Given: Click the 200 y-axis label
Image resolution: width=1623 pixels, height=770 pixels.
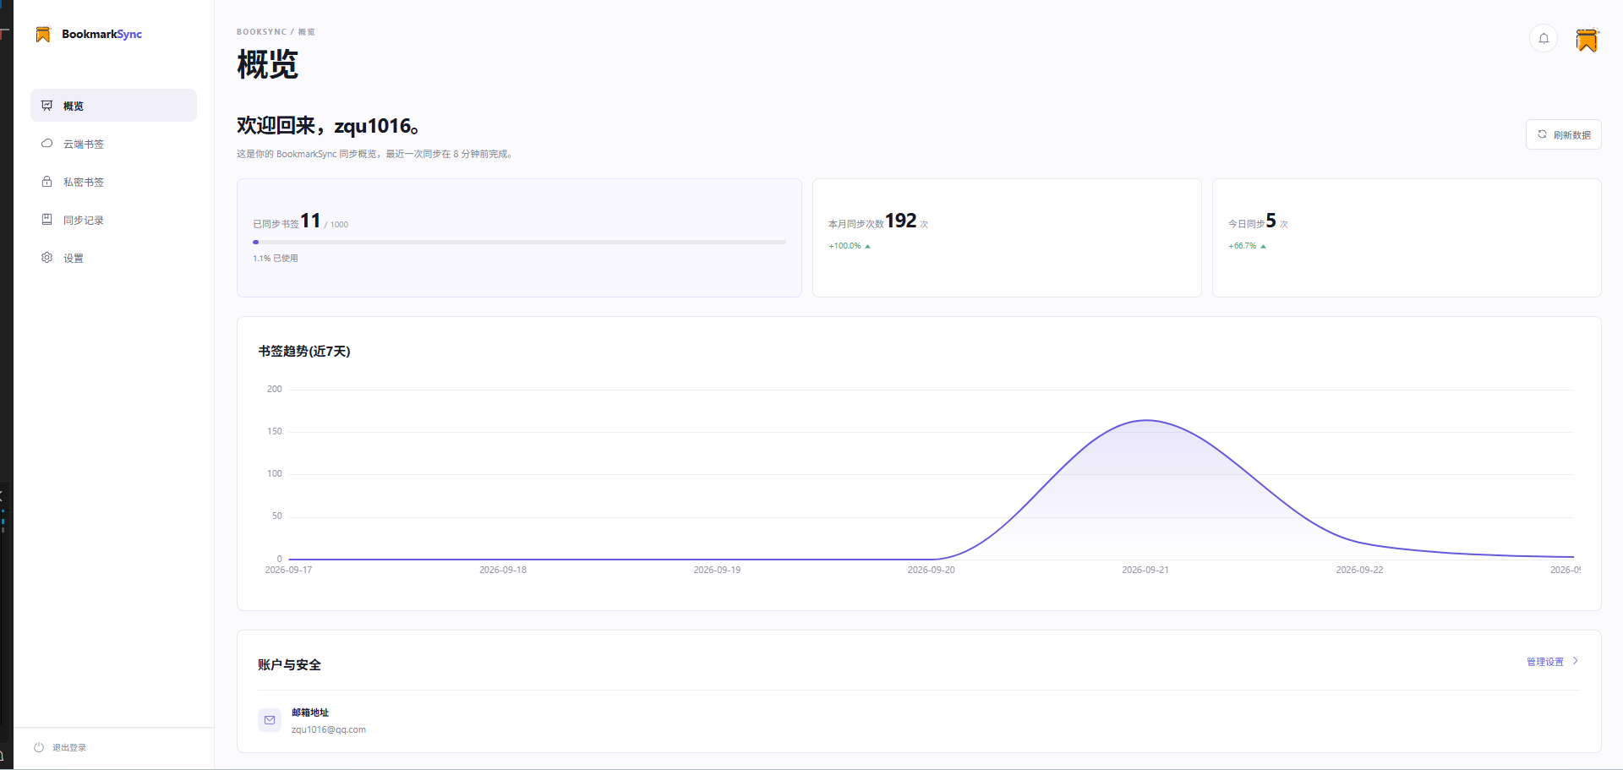Looking at the screenshot, I should point(275,389).
